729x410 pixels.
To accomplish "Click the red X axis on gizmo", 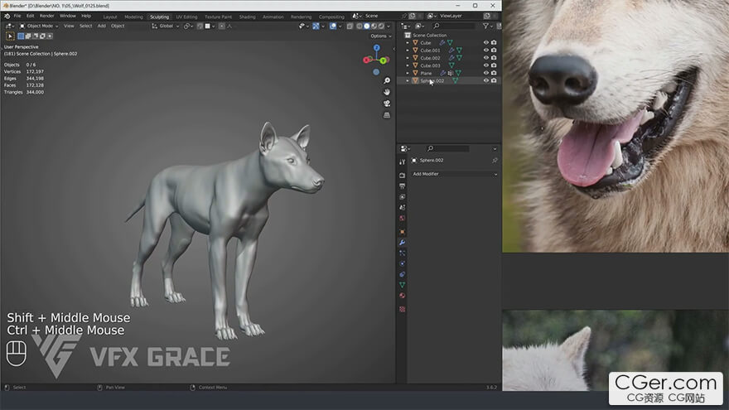I will pyautogui.click(x=366, y=60).
